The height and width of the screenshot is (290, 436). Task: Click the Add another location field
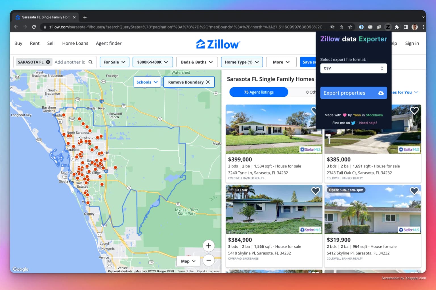click(70, 62)
